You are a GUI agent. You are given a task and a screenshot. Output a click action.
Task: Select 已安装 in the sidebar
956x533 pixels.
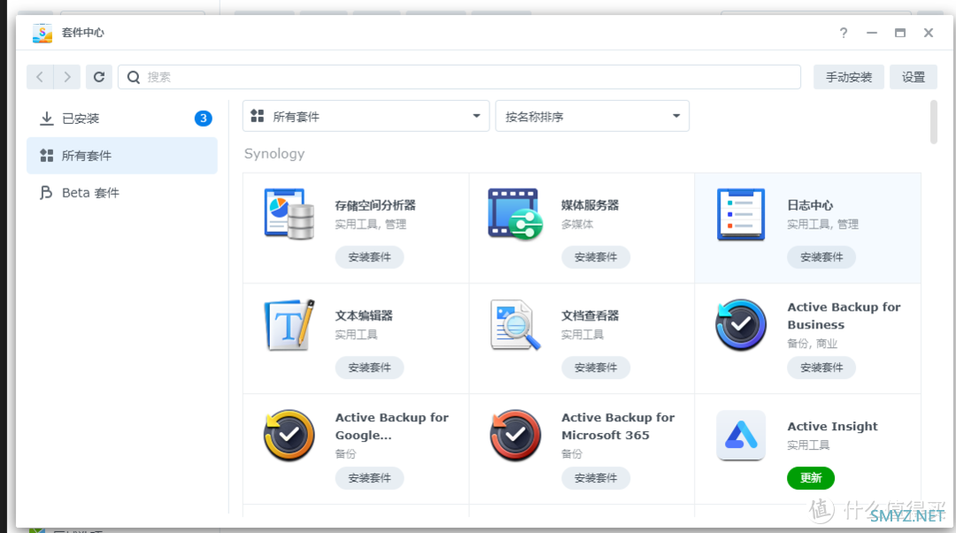[x=122, y=119]
